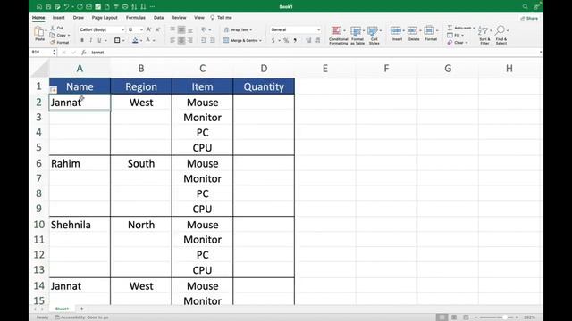572x321 pixels.
Task: Click the percent style icon
Action: [286, 40]
